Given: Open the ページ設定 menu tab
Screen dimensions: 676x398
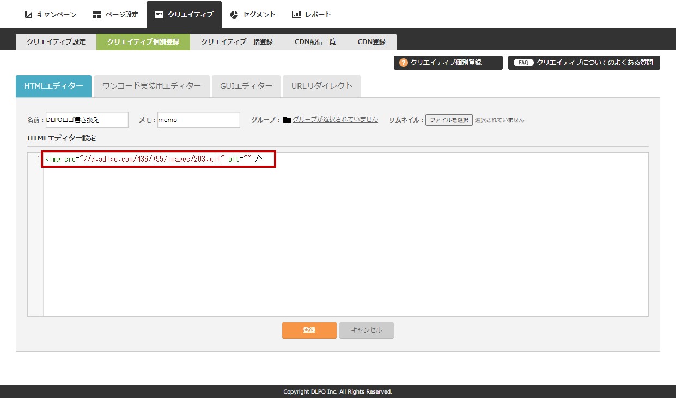Looking at the screenshot, I should [115, 15].
